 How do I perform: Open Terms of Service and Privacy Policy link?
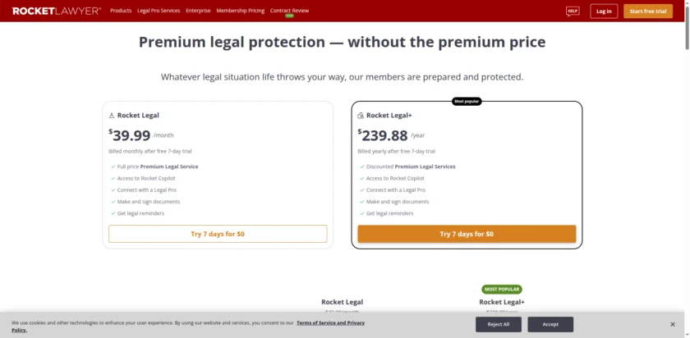[x=330, y=323]
